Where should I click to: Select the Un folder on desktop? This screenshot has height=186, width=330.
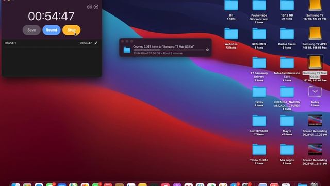[x=231, y=6]
